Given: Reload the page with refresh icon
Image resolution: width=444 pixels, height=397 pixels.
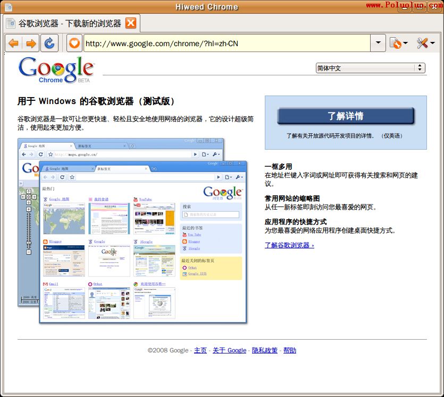Looking at the screenshot, I should [49, 43].
